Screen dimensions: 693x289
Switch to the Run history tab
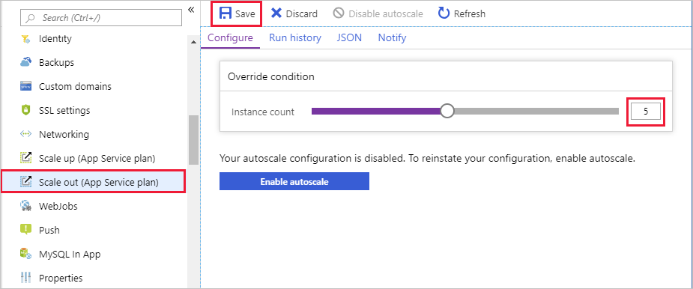pyautogui.click(x=295, y=38)
